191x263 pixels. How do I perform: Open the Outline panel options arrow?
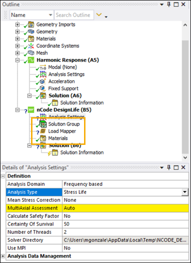(162, 5)
